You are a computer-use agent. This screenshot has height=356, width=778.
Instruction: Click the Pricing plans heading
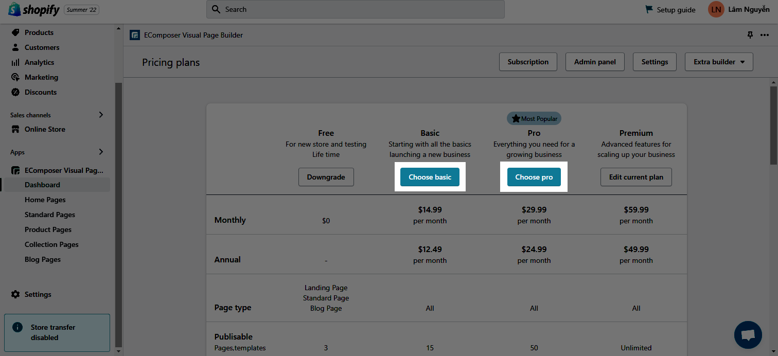coord(171,62)
